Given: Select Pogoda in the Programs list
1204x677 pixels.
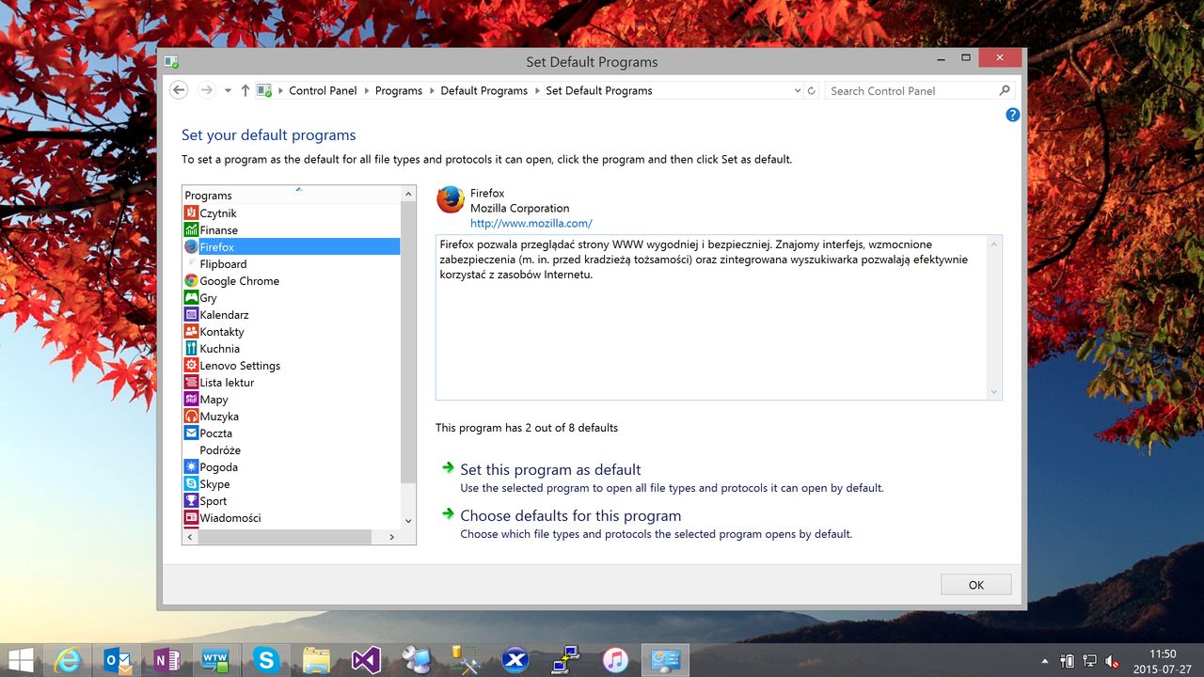Looking at the screenshot, I should pyautogui.click(x=292, y=467).
